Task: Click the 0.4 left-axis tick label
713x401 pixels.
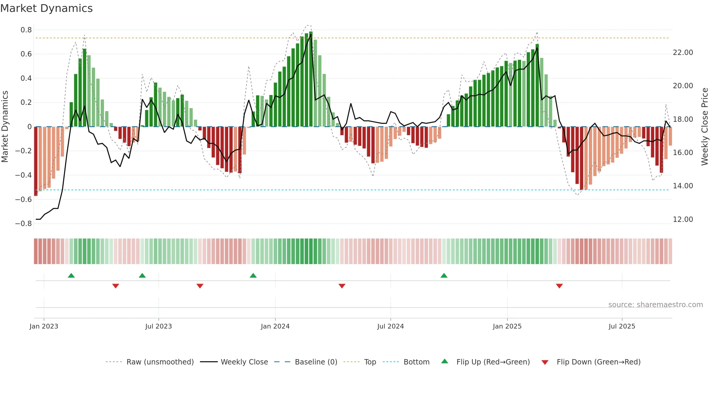Action: 26,78
